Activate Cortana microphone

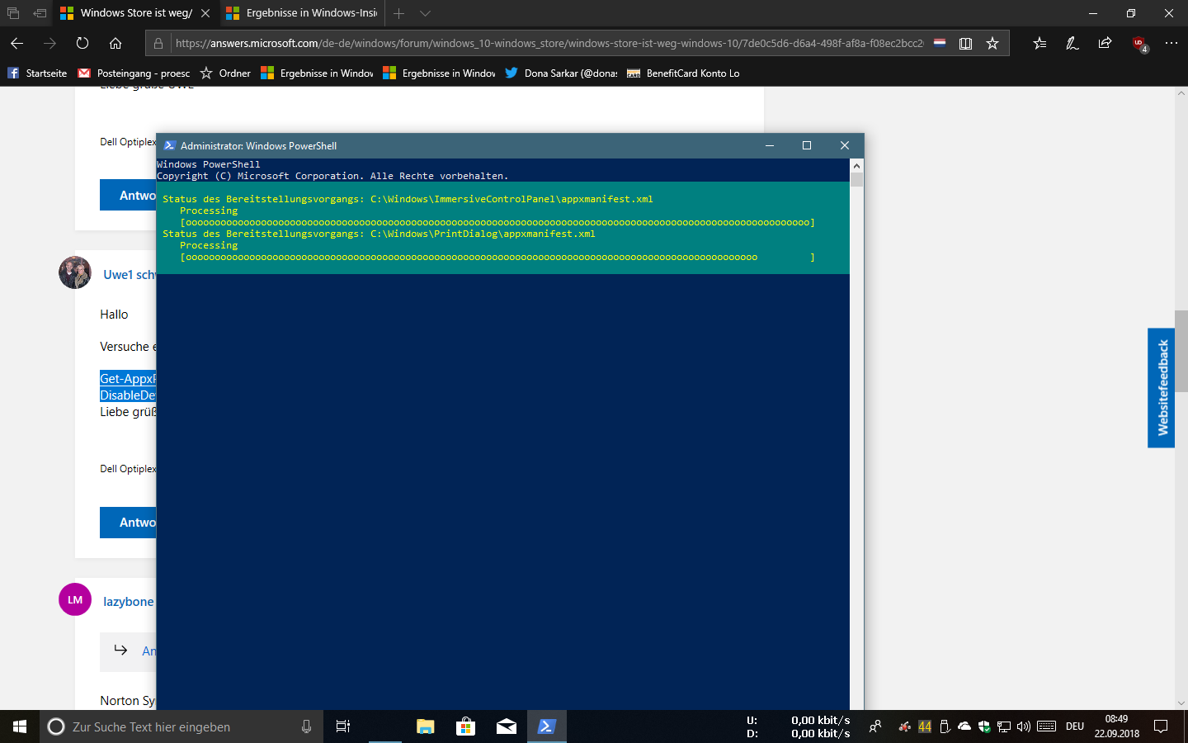(306, 726)
